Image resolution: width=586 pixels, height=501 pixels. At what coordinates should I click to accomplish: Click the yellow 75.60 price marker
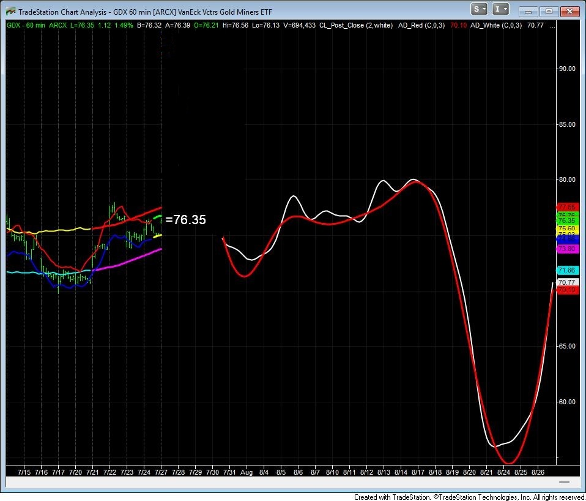click(567, 228)
